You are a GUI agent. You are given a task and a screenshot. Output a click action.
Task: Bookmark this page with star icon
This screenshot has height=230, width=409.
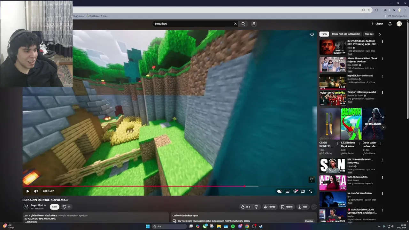point(369,10)
